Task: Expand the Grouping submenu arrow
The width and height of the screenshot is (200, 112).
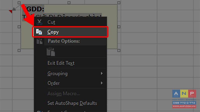Action: [x=102, y=73]
